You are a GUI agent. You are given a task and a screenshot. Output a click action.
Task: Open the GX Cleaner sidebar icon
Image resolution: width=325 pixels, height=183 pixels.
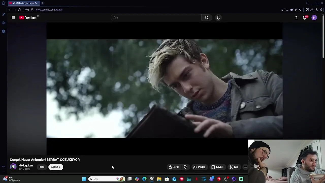click(3, 14)
